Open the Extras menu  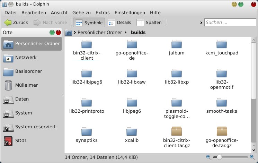(x=103, y=13)
